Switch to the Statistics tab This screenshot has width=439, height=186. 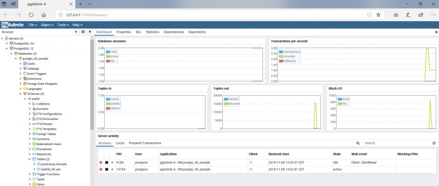(152, 32)
